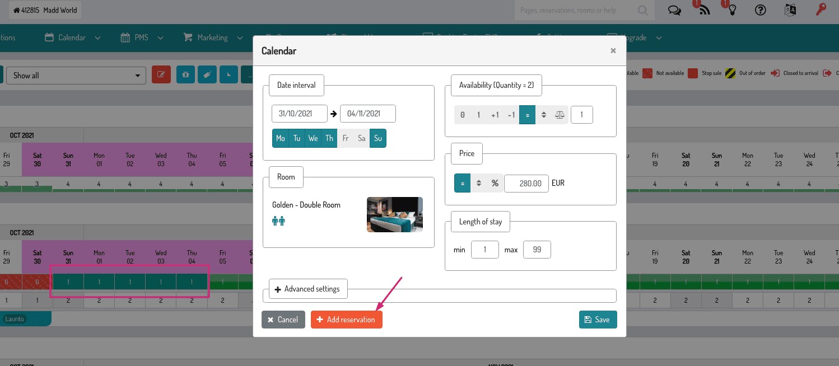Select price up-down arrows mode
This screenshot has width=839, height=366.
(478, 183)
